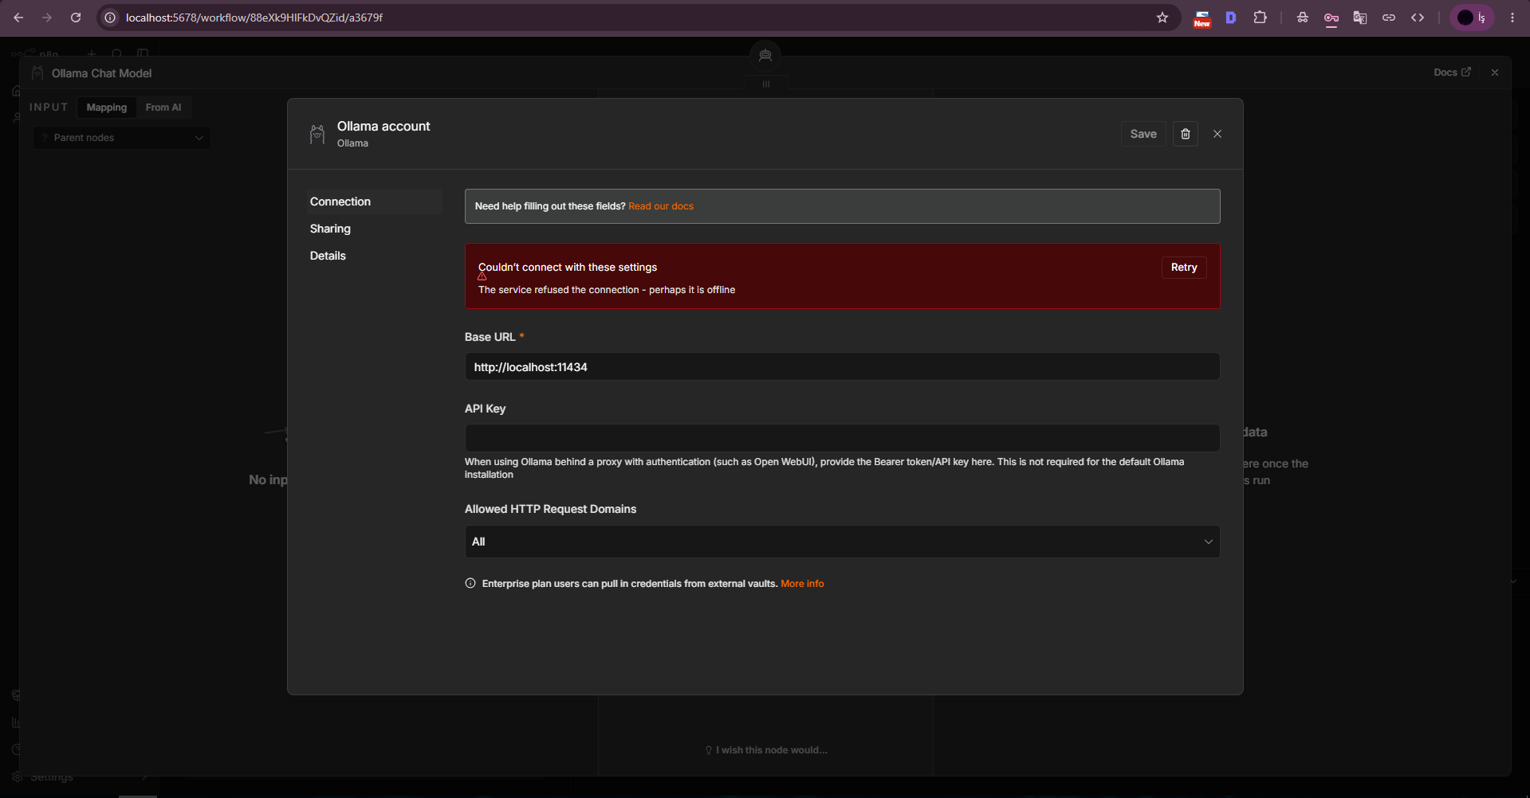The image size is (1530, 798).
Task: Click the Ollama llama logo in dialog header
Action: [317, 135]
